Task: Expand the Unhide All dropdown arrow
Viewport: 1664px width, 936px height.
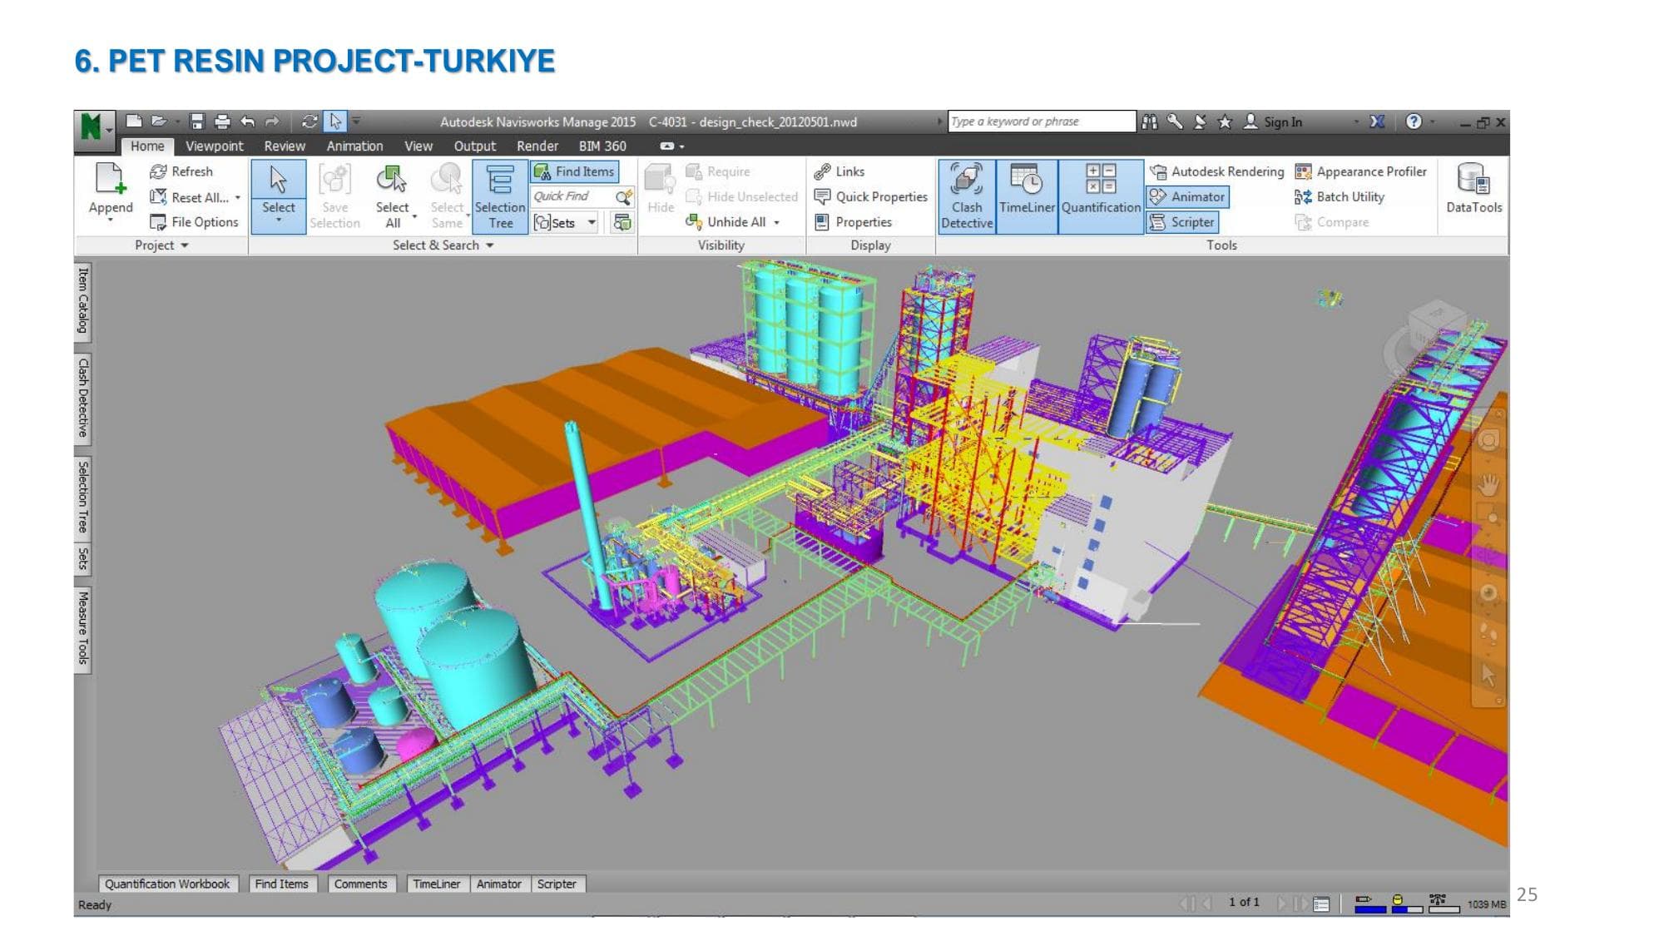Action: pyautogui.click(x=776, y=222)
